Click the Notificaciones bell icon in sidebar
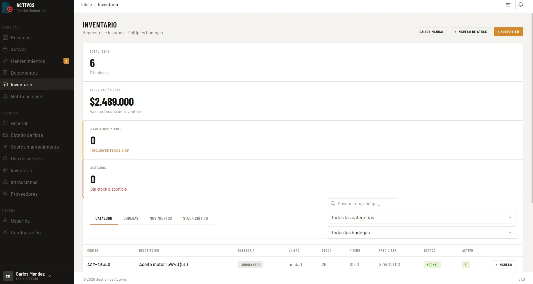This screenshot has width=533, height=284. tap(5, 96)
